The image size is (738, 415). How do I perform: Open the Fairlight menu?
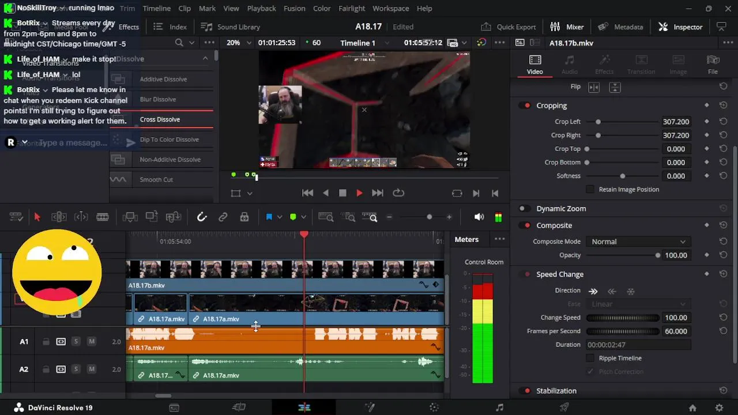352,9
